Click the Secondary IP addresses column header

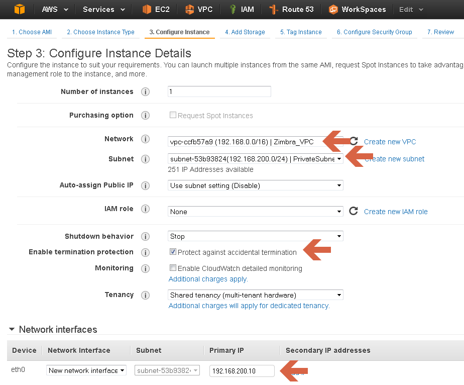pyautogui.click(x=328, y=350)
